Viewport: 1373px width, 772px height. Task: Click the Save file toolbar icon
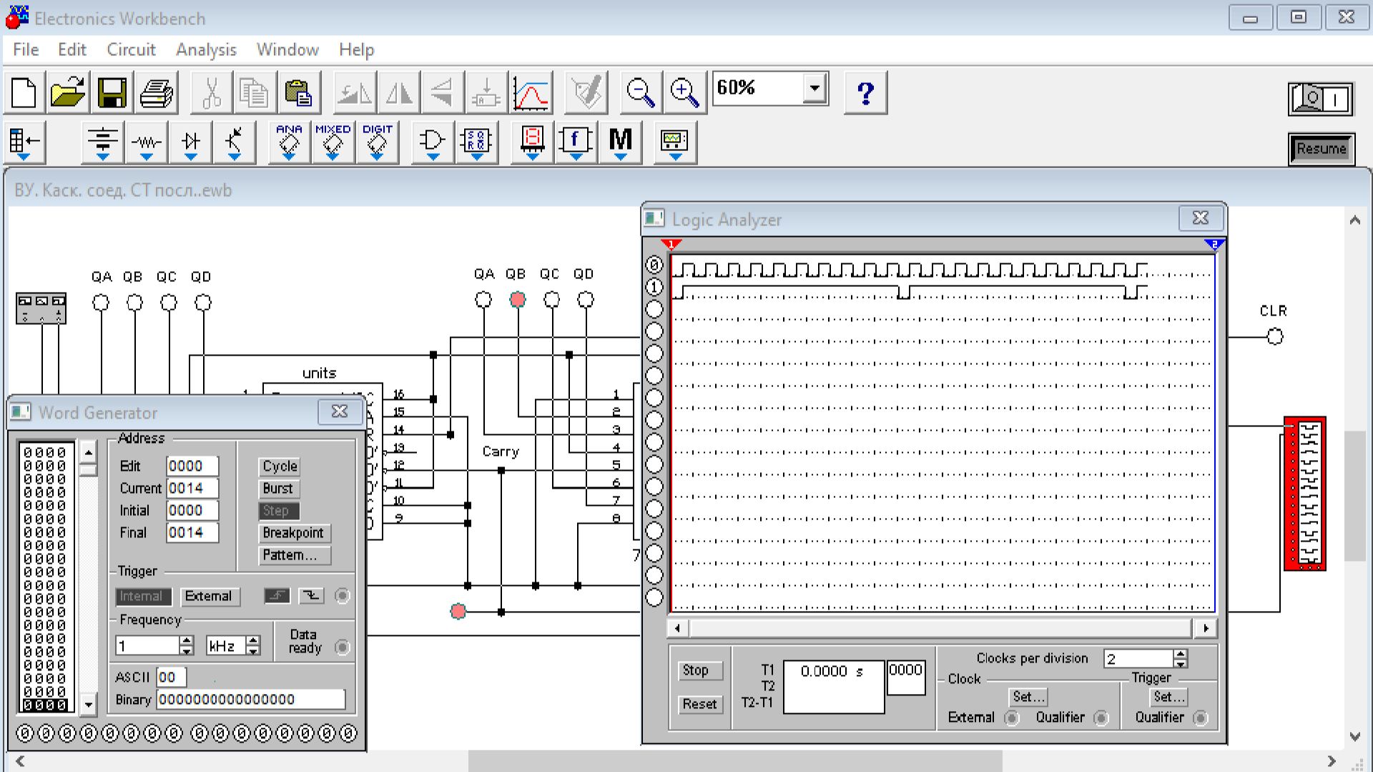point(112,93)
